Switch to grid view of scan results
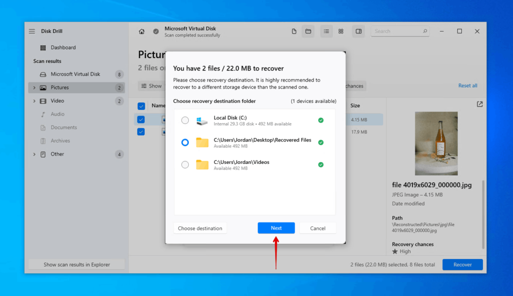 [x=341, y=31]
